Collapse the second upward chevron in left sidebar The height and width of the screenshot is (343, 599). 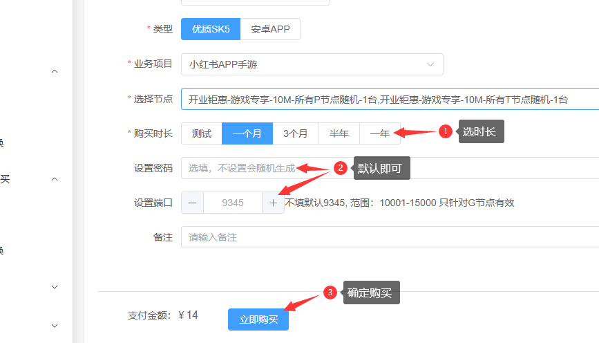(55, 179)
